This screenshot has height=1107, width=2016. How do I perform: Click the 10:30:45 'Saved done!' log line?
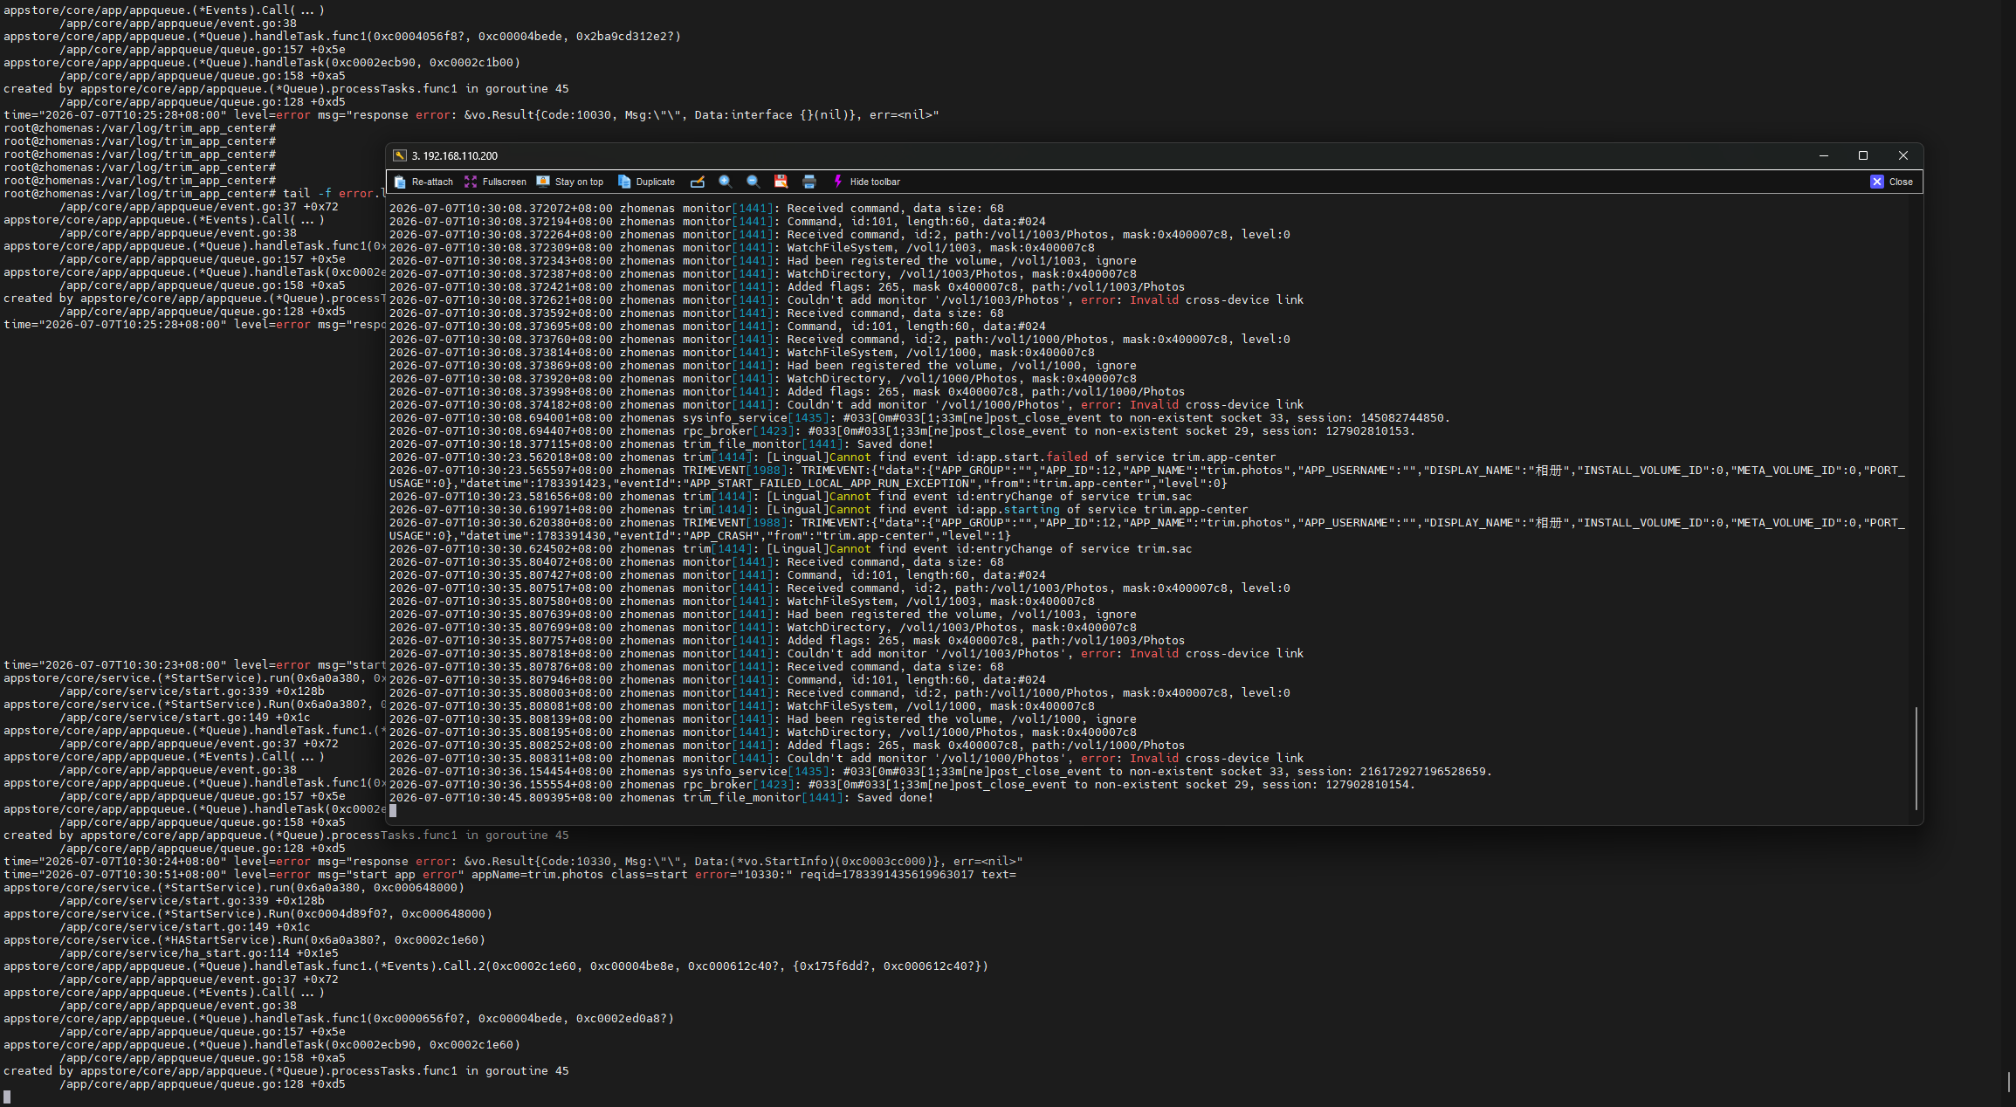(661, 798)
